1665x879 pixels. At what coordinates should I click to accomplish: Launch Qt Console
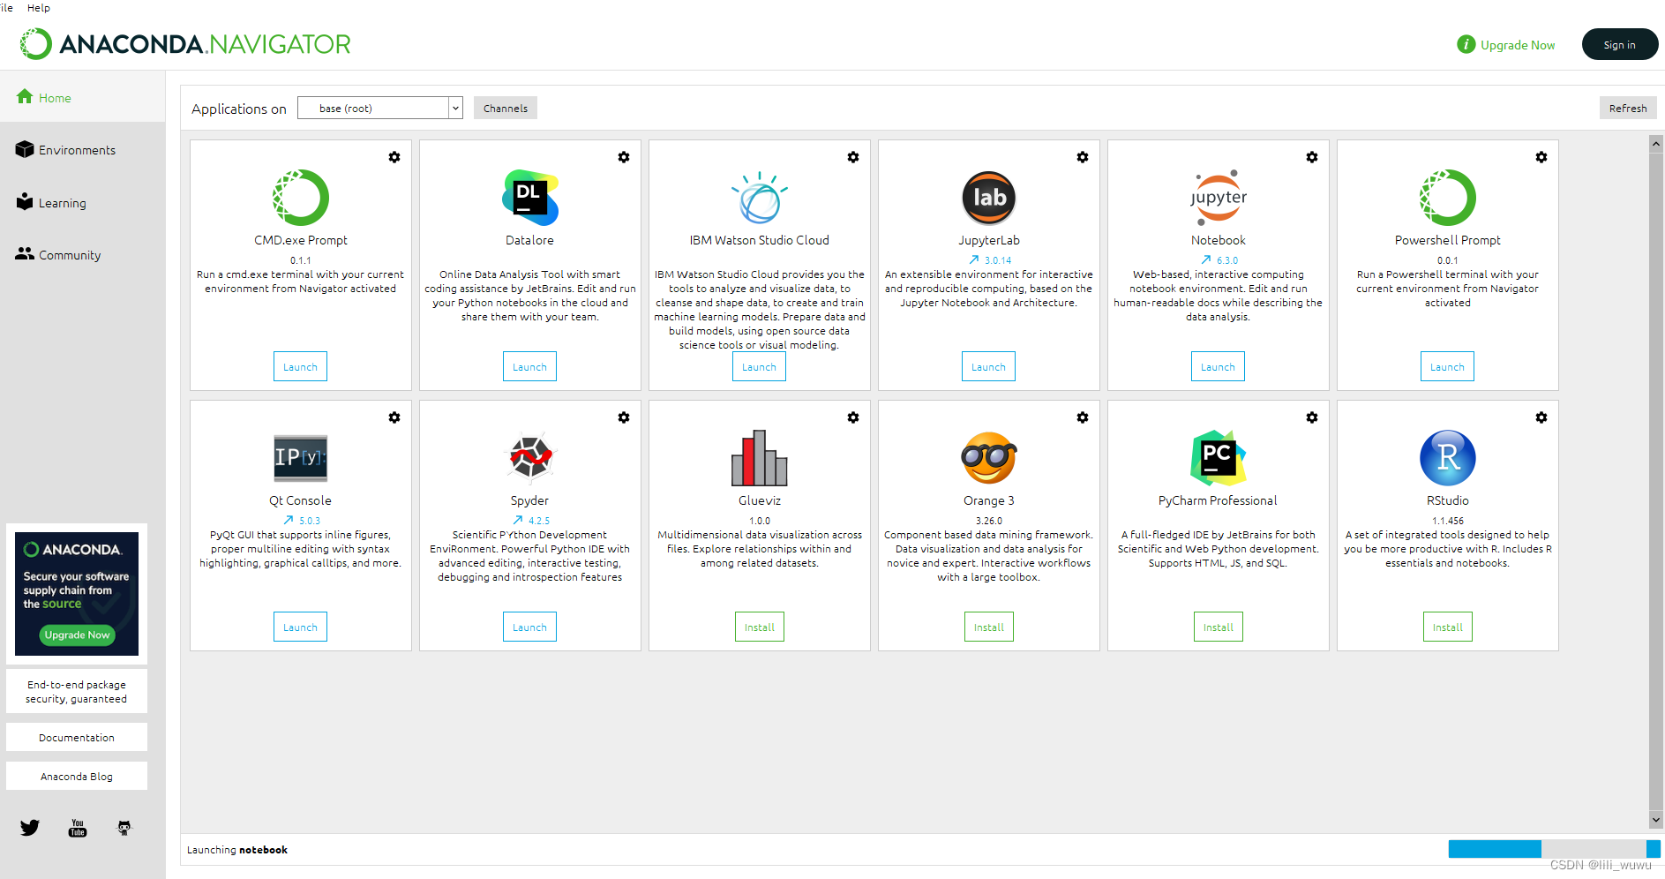point(301,627)
